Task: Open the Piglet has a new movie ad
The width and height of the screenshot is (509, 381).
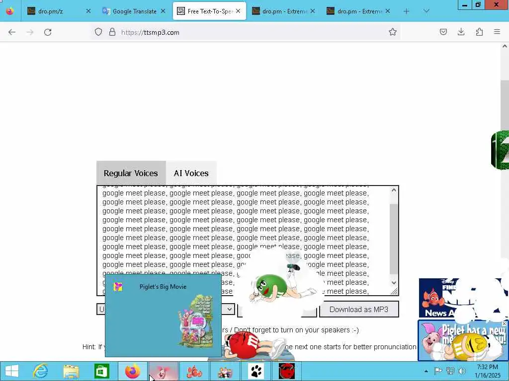Action: point(463,340)
